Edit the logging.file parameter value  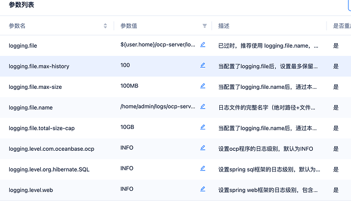(x=202, y=45)
